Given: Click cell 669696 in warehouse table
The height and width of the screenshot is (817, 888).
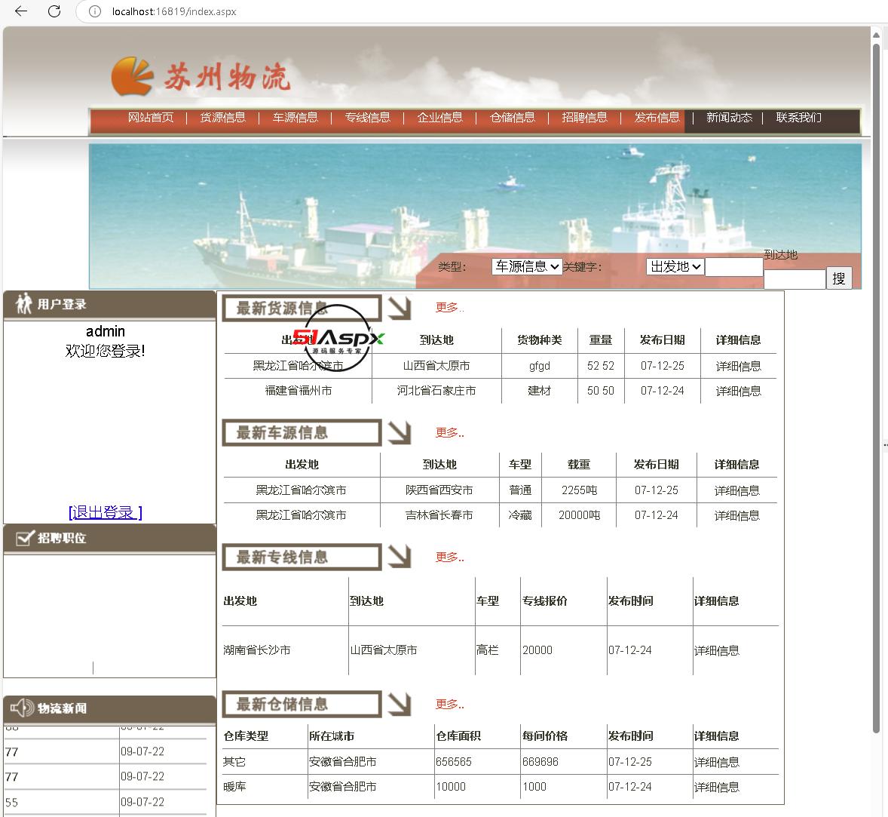Looking at the screenshot, I should (x=540, y=762).
